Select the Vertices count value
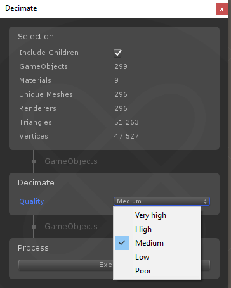 coord(126,136)
